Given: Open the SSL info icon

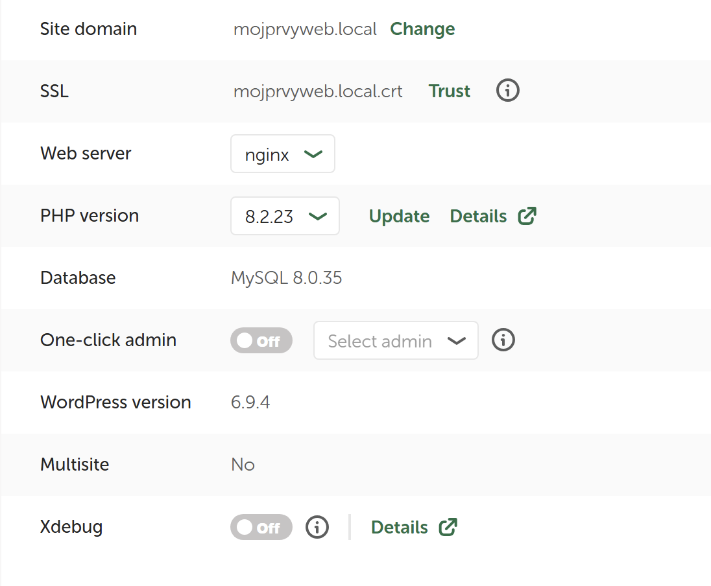Looking at the screenshot, I should click(507, 90).
